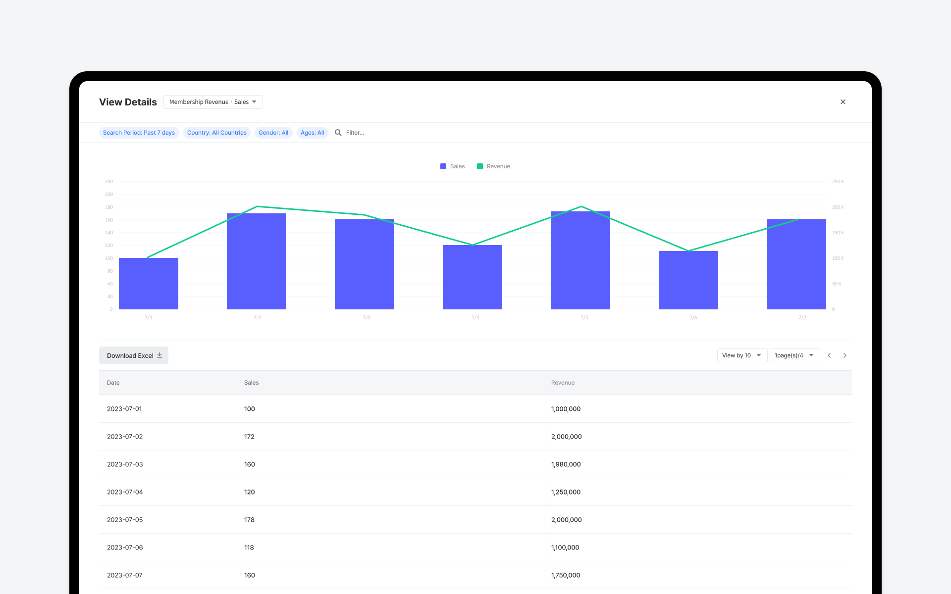The image size is (951, 594).
Task: Select the 2023-07-04 table row
Action: 475,492
